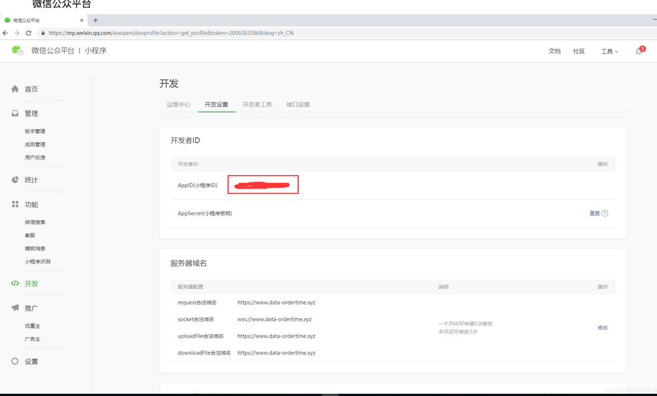
Task: Open 成员管理 in the sidebar
Action: click(x=34, y=144)
